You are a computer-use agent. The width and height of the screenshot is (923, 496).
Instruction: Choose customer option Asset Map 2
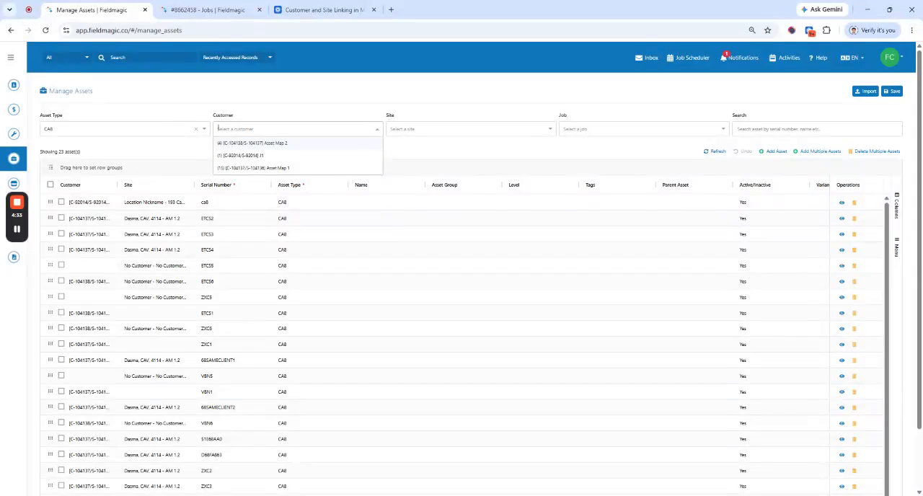297,143
